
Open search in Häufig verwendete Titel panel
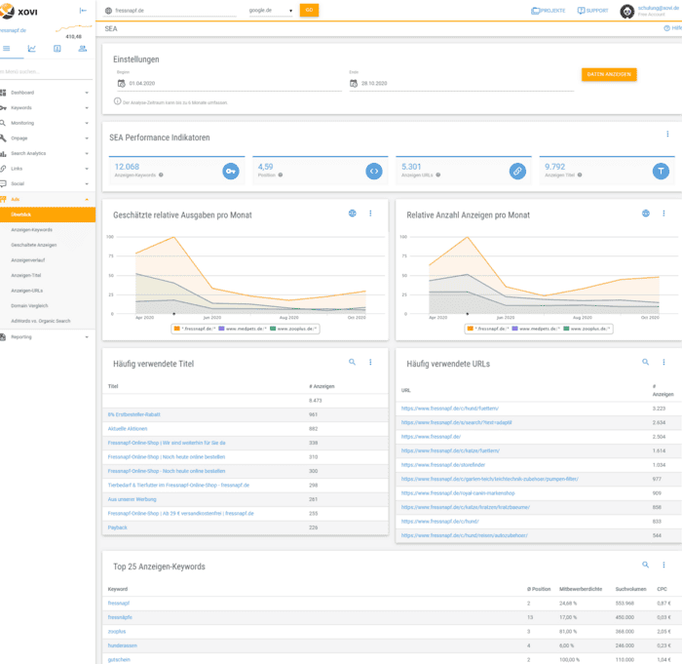(353, 362)
